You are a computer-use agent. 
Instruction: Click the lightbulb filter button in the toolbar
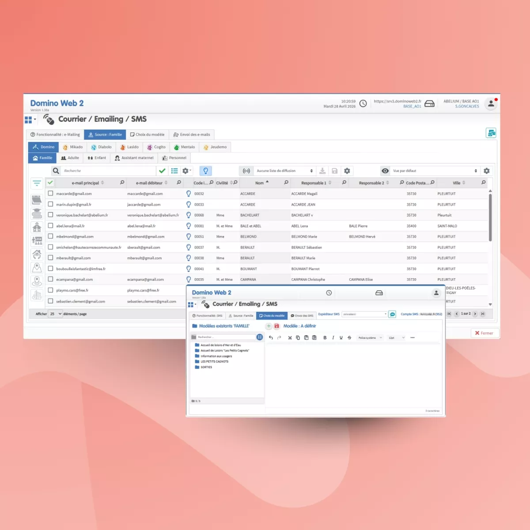(205, 171)
